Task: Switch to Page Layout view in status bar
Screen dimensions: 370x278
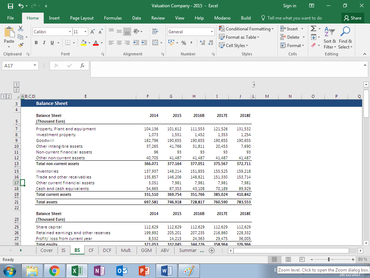Action: point(288,260)
